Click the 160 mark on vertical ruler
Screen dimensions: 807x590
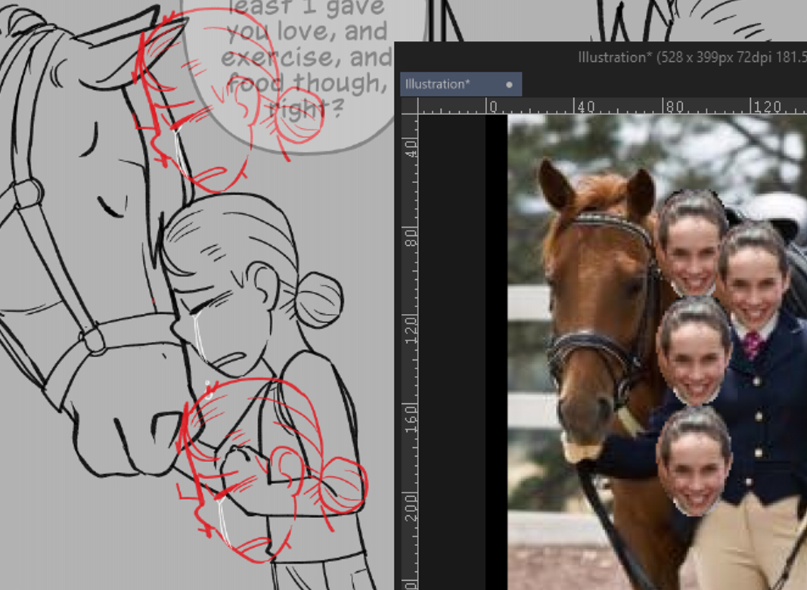[411, 414]
